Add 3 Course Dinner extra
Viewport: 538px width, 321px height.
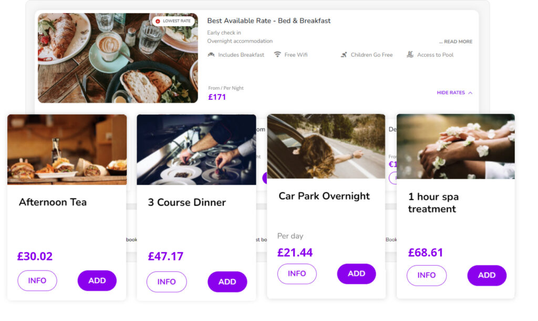tap(227, 282)
